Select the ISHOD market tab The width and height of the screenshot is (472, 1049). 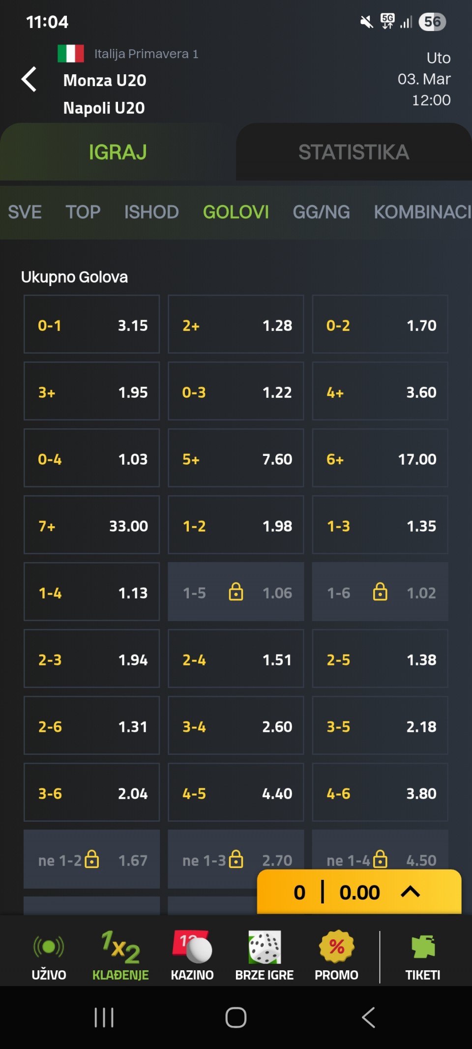click(x=151, y=212)
